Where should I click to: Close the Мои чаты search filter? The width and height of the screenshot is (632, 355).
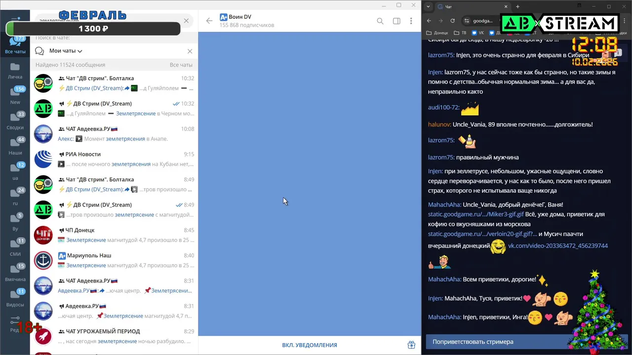pos(190,51)
